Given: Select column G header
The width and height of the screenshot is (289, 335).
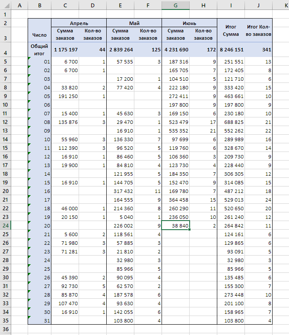Looking at the screenshot, I should 175,5.
